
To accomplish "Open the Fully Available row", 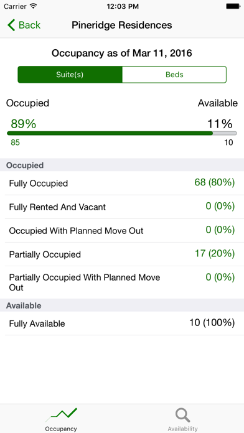I will pos(122,324).
